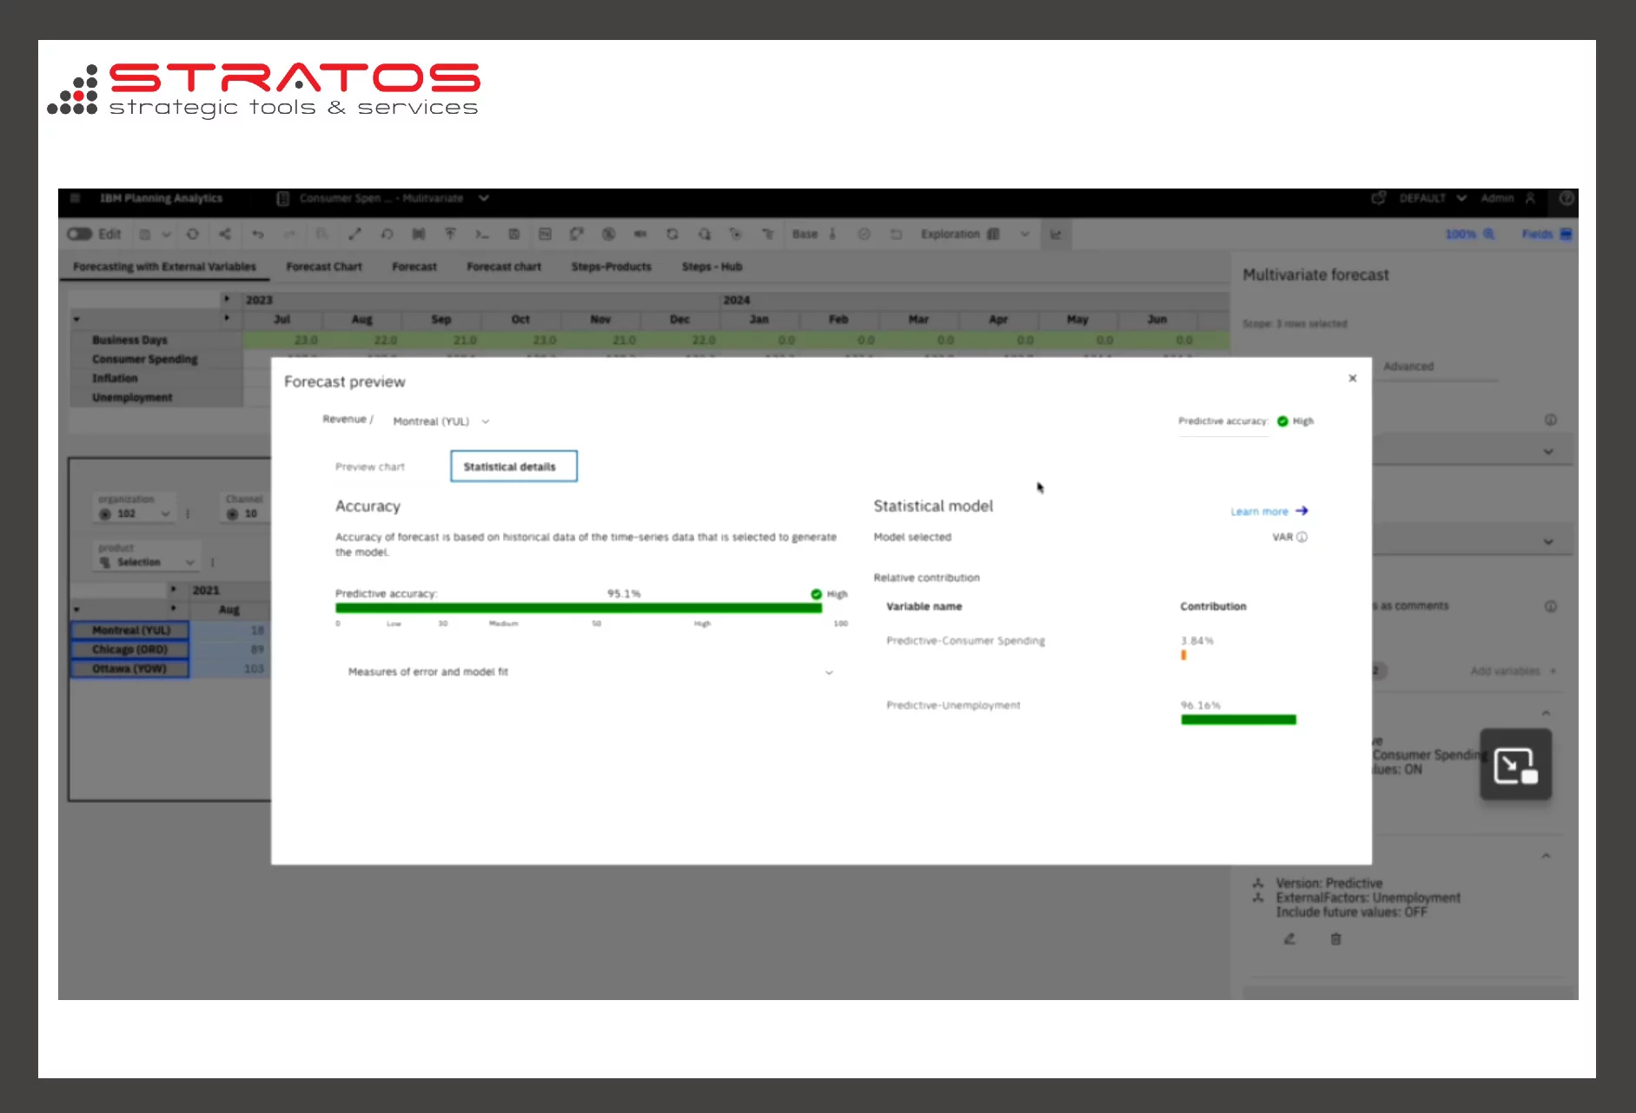Click the VAR model info icon

[x=1302, y=537]
